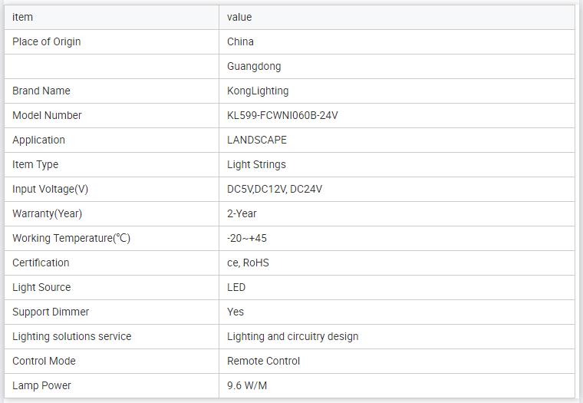Select the 'Place of Origin' label
The image size is (583, 403).
(x=46, y=41)
